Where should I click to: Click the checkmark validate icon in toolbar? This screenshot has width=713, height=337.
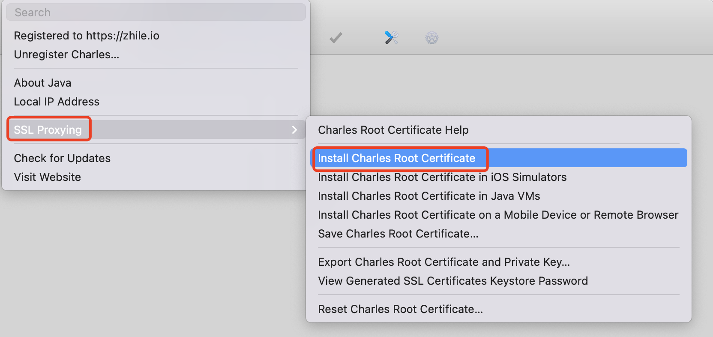click(x=336, y=38)
